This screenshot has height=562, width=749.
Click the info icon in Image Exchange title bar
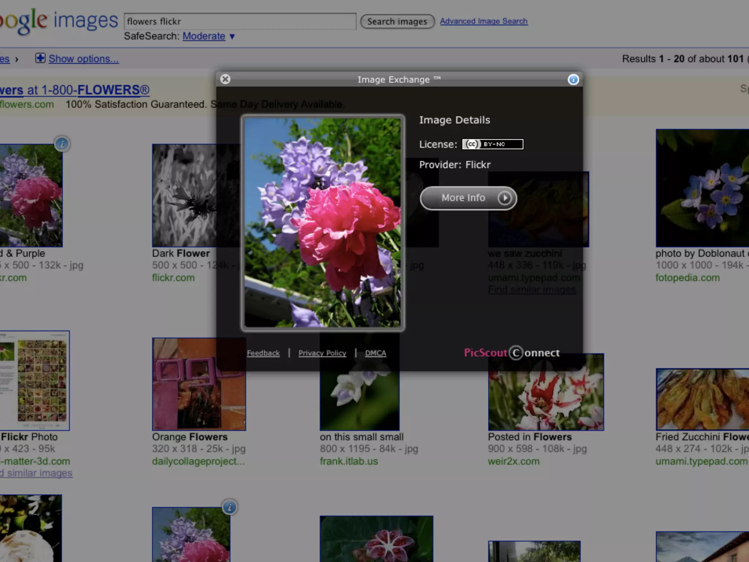pyautogui.click(x=573, y=79)
